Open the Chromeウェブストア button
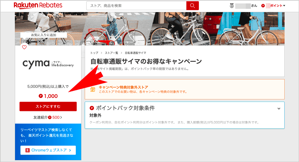The image size is (299, 162). (x=48, y=150)
